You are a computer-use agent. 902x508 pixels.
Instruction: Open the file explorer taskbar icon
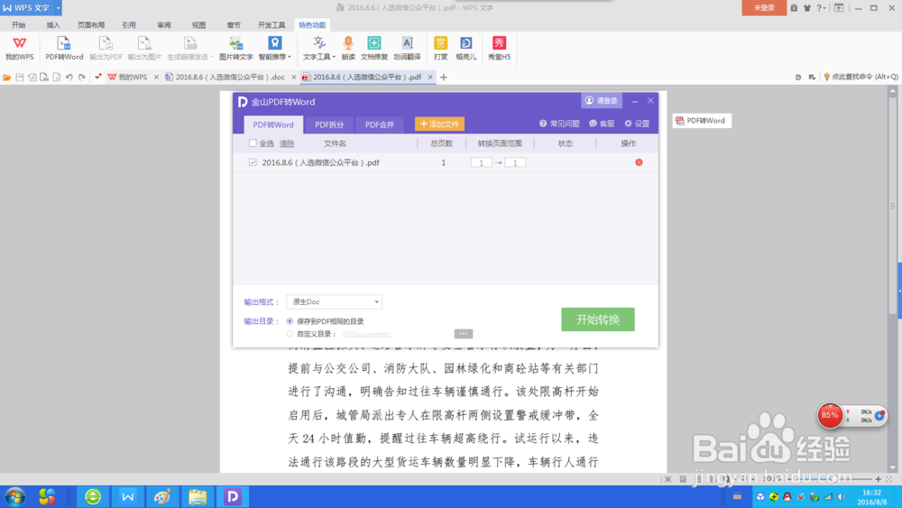coord(198,496)
